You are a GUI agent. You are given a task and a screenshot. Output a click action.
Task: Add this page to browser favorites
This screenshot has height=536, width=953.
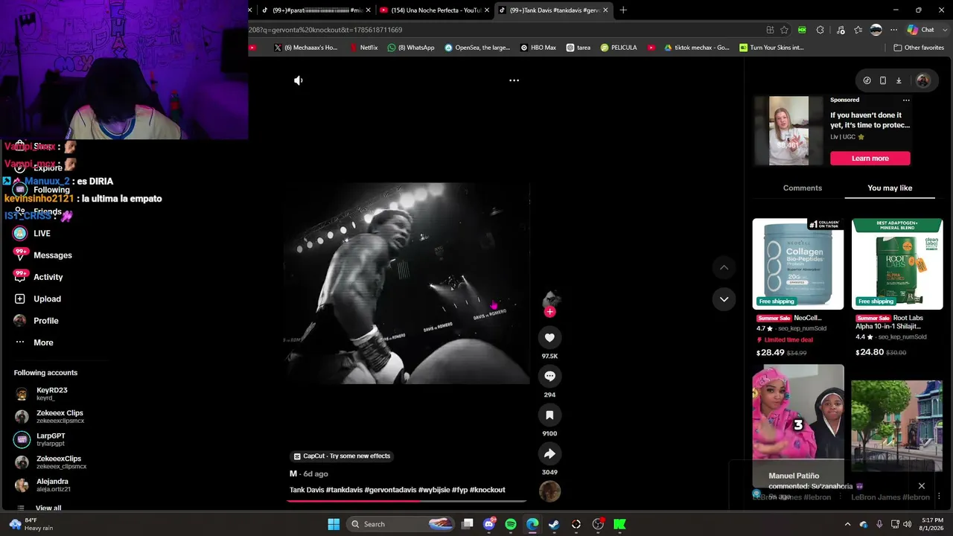[x=784, y=30]
